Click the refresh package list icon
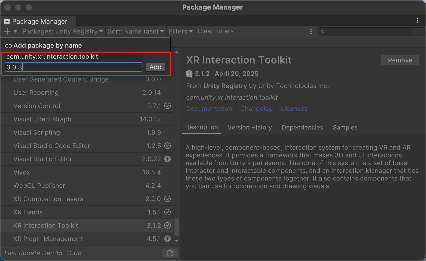 click(170, 253)
